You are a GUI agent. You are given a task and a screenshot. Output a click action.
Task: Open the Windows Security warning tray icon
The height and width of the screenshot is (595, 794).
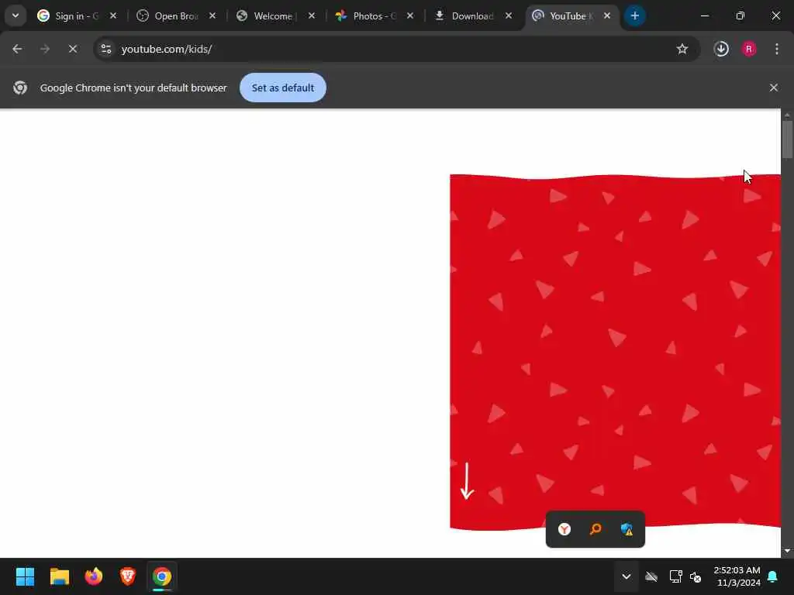[x=627, y=529]
